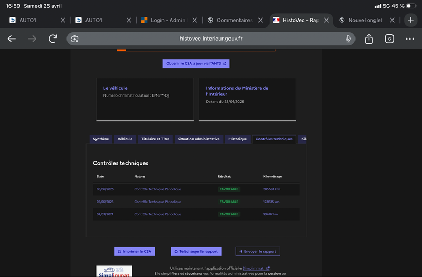The height and width of the screenshot is (277, 422).
Task: Close the Commentaires tab
Action: point(261,20)
